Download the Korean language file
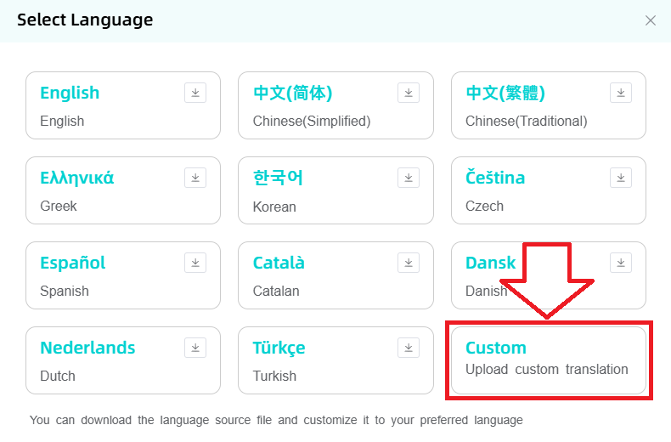Image resolution: width=671 pixels, height=442 pixels. pos(408,178)
